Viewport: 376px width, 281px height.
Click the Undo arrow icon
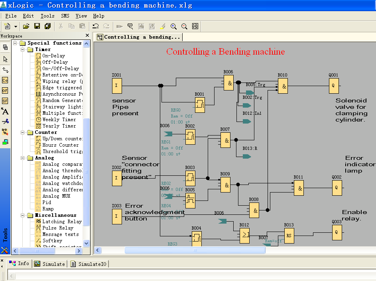pyautogui.click(x=96, y=26)
